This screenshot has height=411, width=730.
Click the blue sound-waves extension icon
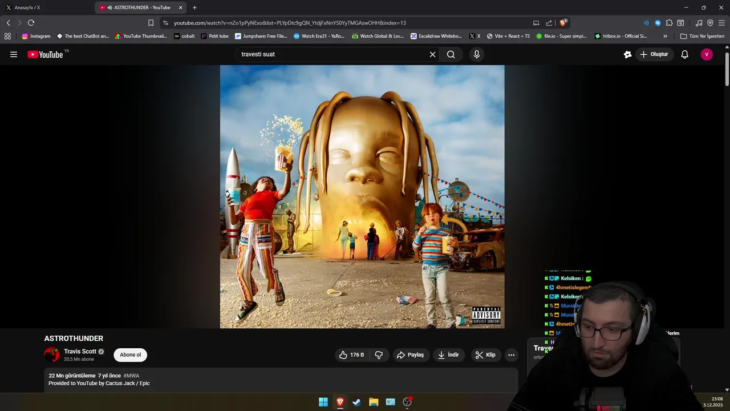pos(646,23)
